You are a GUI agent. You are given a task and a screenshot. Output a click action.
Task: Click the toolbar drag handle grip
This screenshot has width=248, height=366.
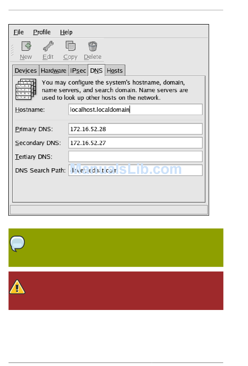(x=12, y=50)
